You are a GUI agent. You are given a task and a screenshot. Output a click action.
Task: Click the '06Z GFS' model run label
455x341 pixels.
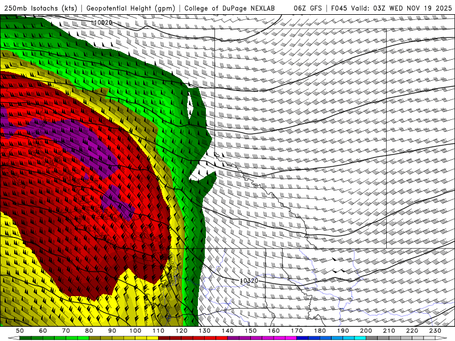308,8
